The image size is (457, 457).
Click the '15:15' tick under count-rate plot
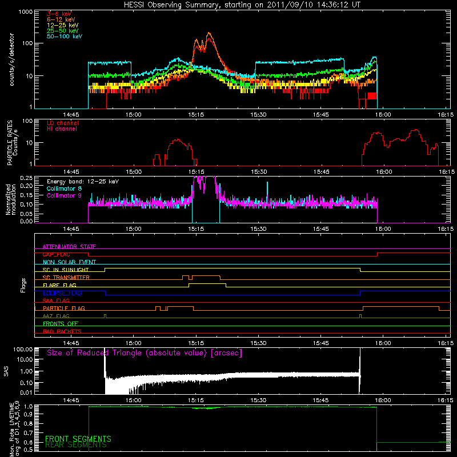(196, 115)
